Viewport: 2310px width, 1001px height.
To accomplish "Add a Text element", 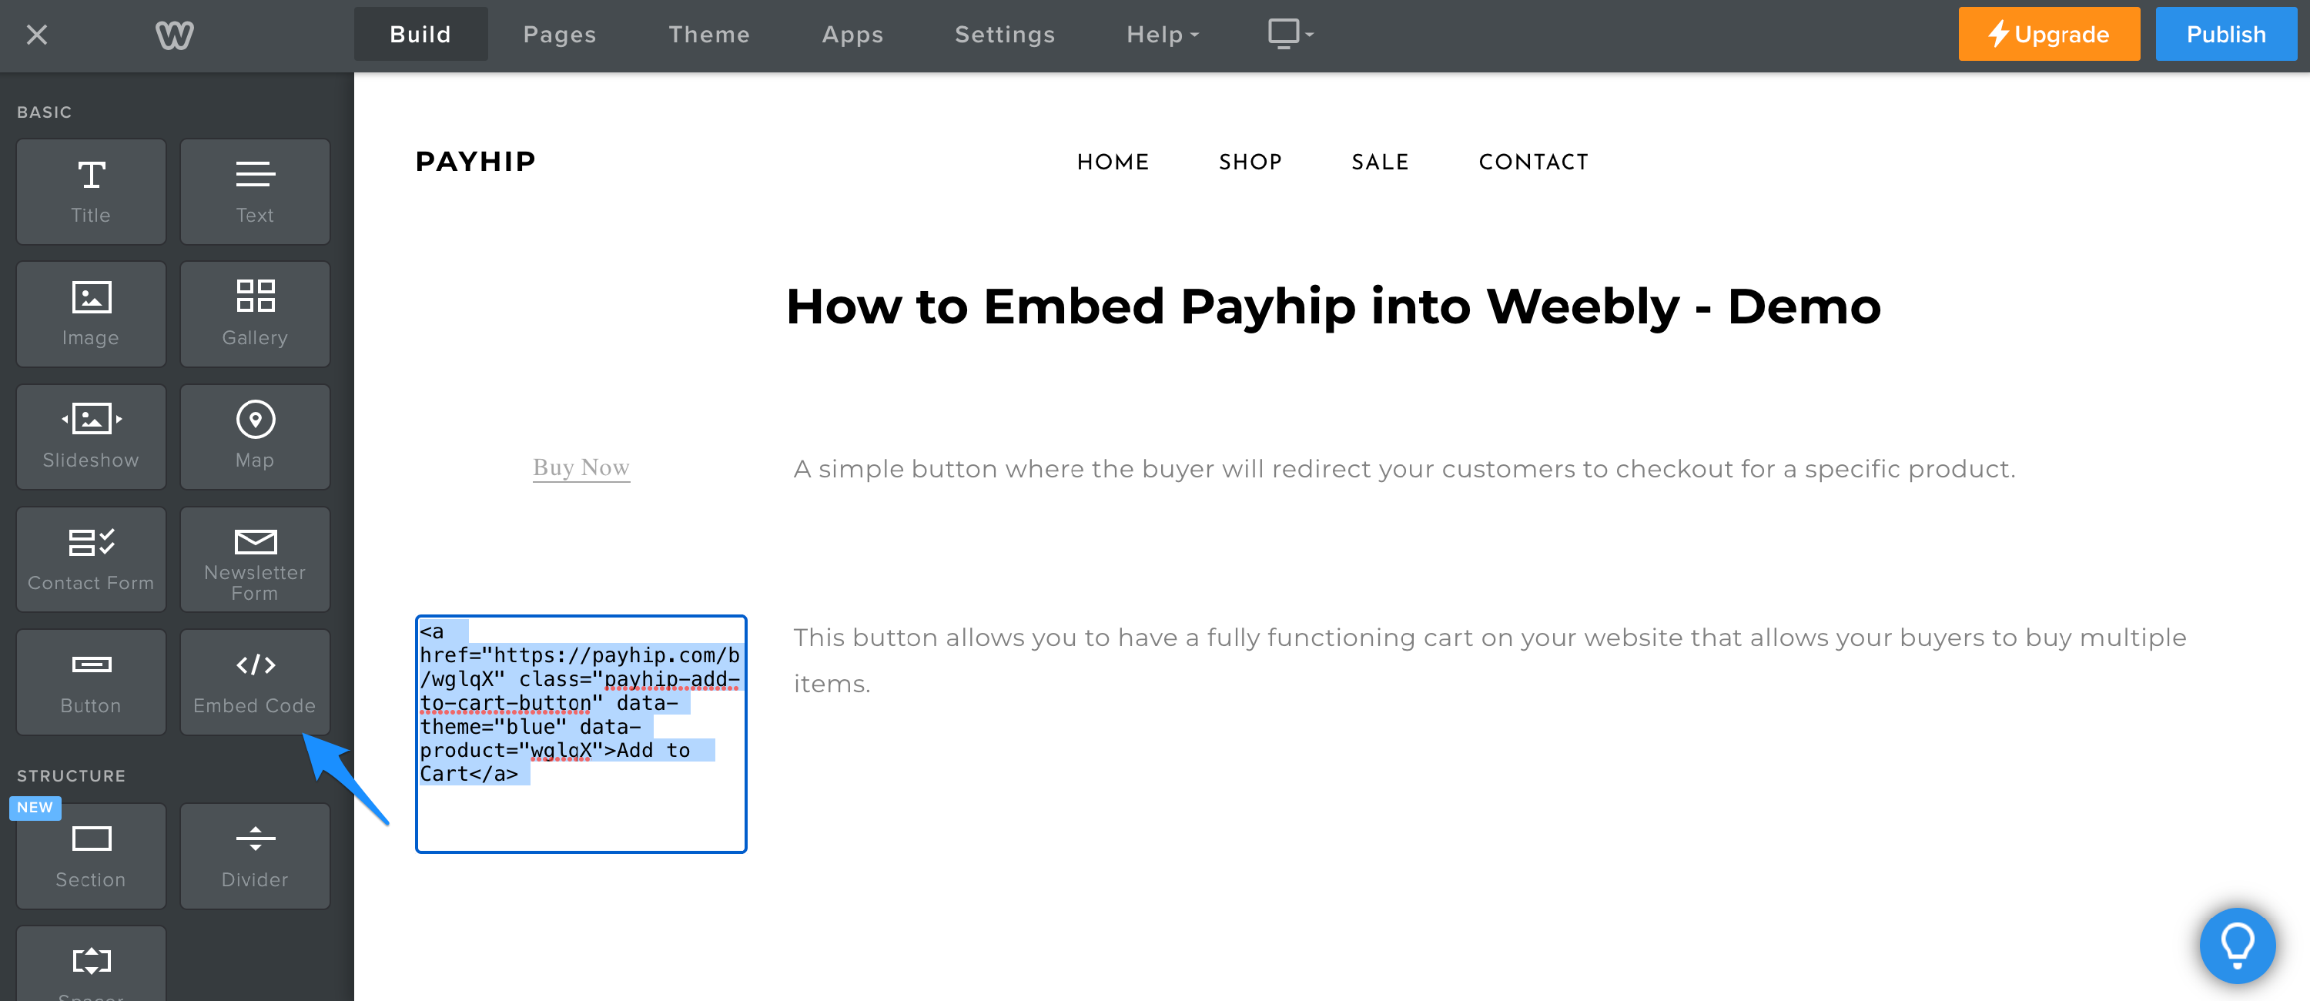I will click(x=255, y=191).
